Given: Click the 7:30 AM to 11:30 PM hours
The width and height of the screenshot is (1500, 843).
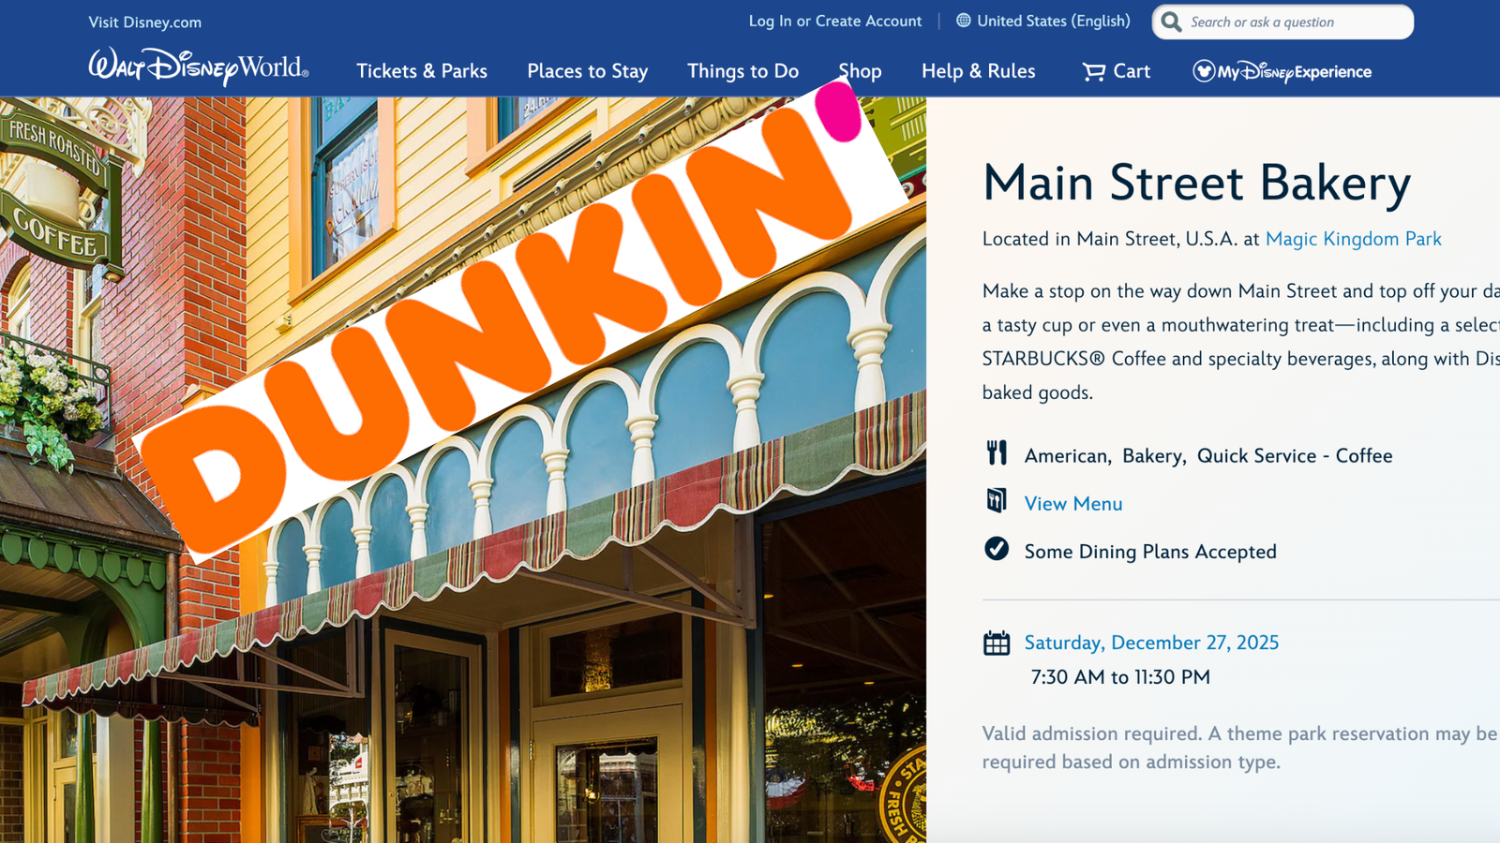Looking at the screenshot, I should (1120, 677).
